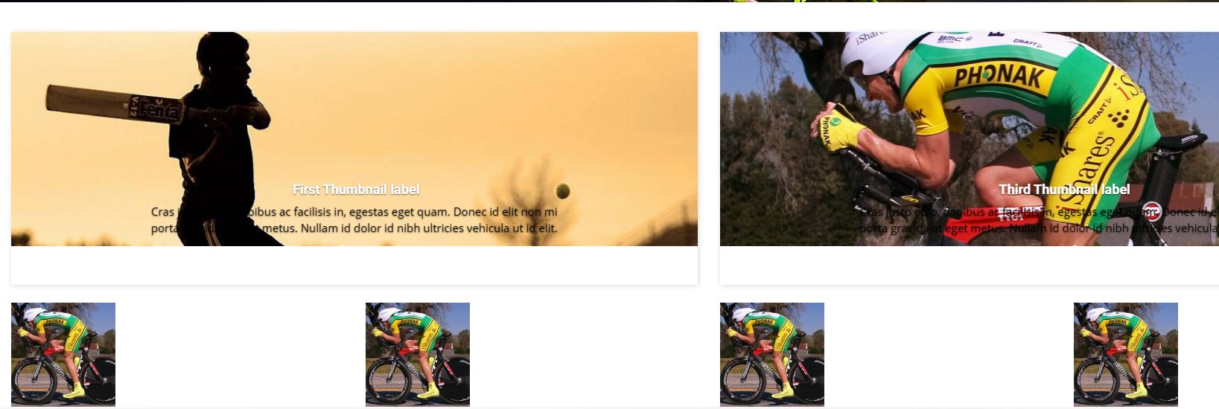
Task: Select the first small cyclist thumbnail
Action: click(63, 354)
